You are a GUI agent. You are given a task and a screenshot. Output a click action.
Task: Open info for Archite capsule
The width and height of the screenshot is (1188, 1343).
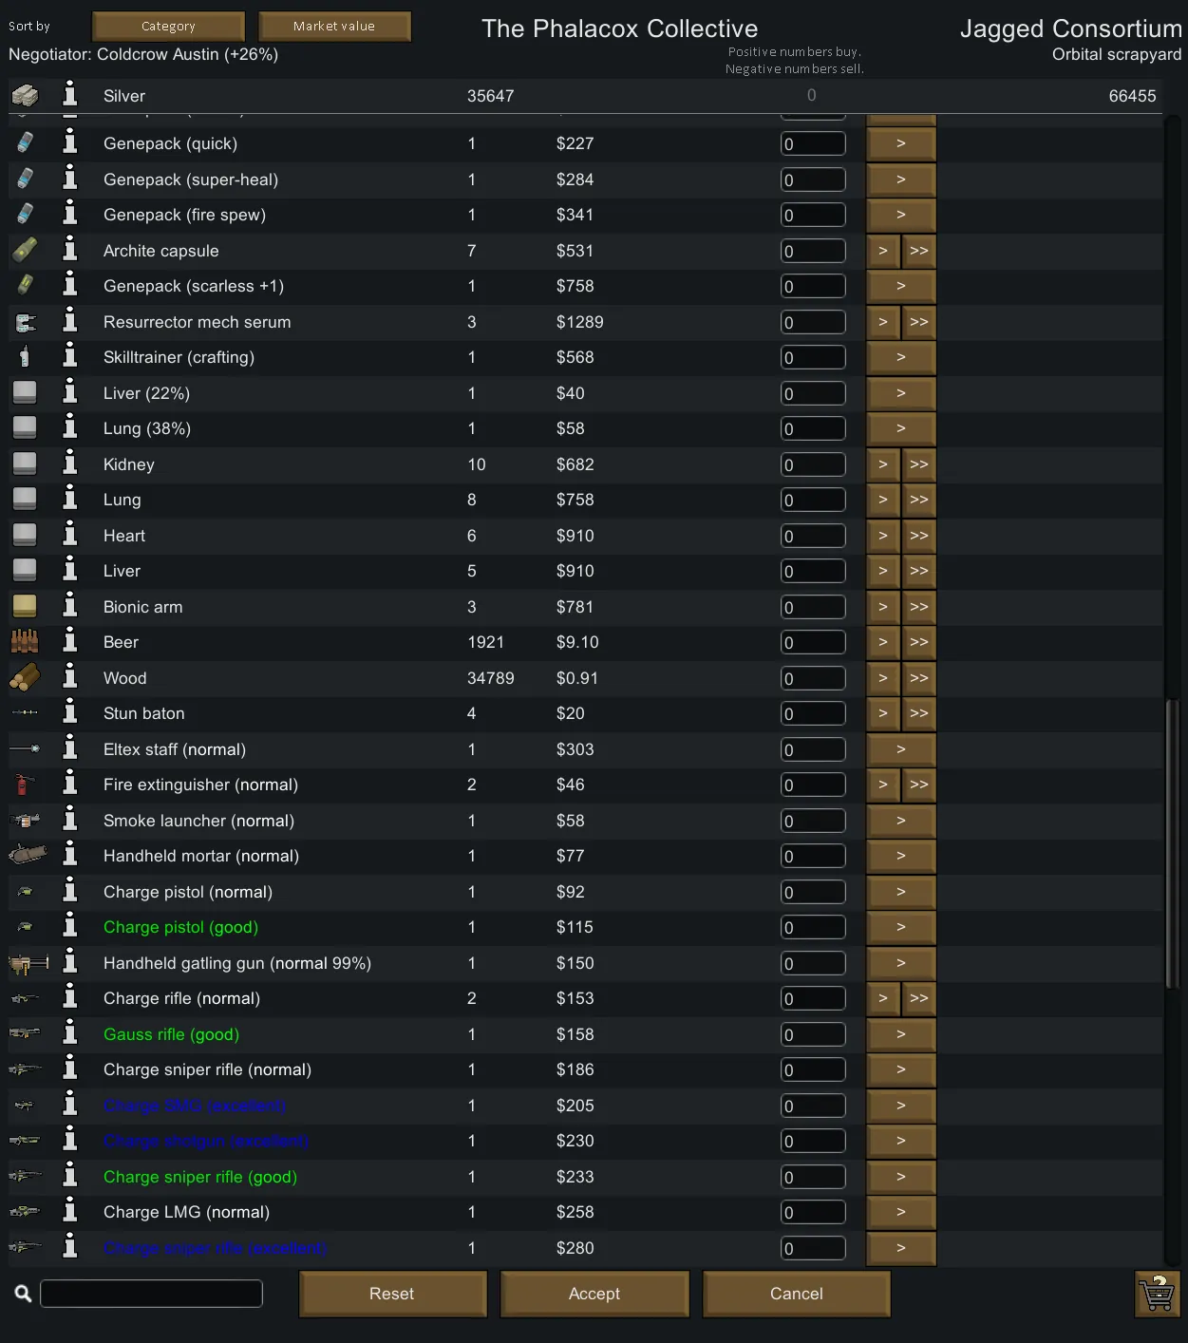pyautogui.click(x=70, y=250)
